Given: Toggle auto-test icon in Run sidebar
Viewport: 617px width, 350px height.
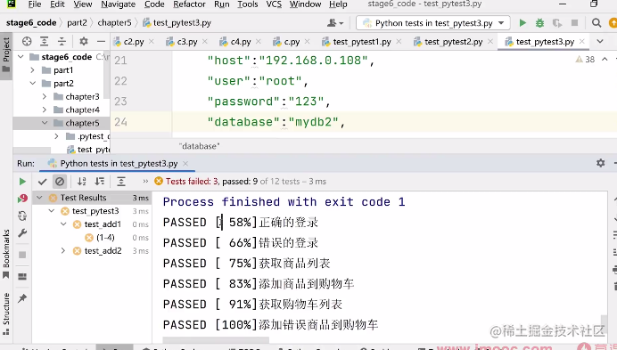Looking at the screenshot, I should (x=22, y=216).
